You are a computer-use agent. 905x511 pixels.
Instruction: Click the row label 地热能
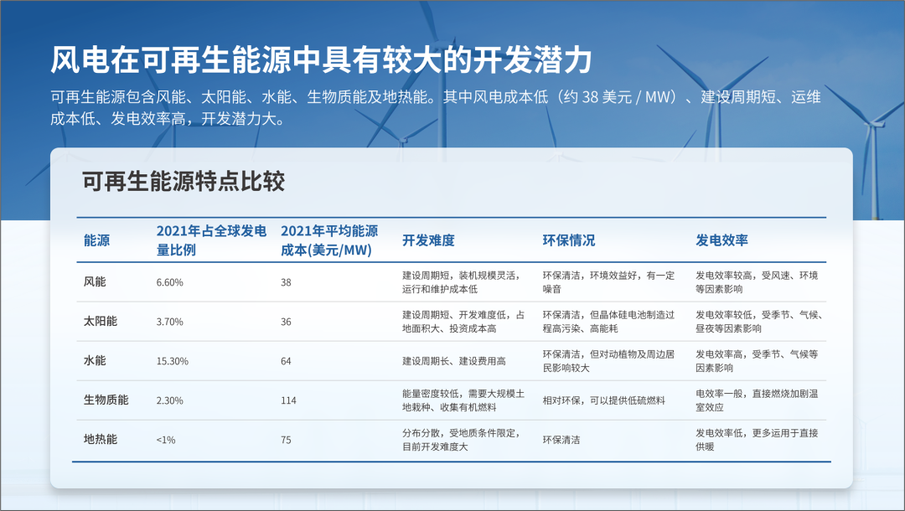point(101,440)
